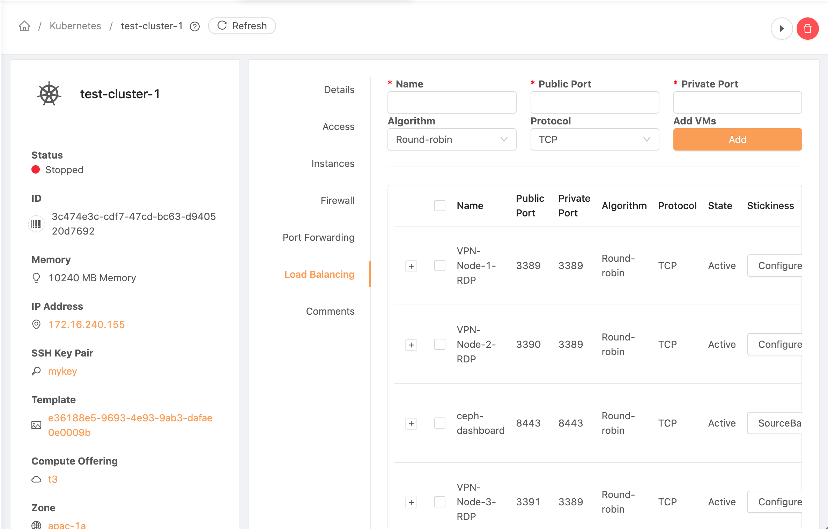This screenshot has width=828, height=529.
Task: Open the Protocol TCP dropdown
Action: pyautogui.click(x=594, y=139)
